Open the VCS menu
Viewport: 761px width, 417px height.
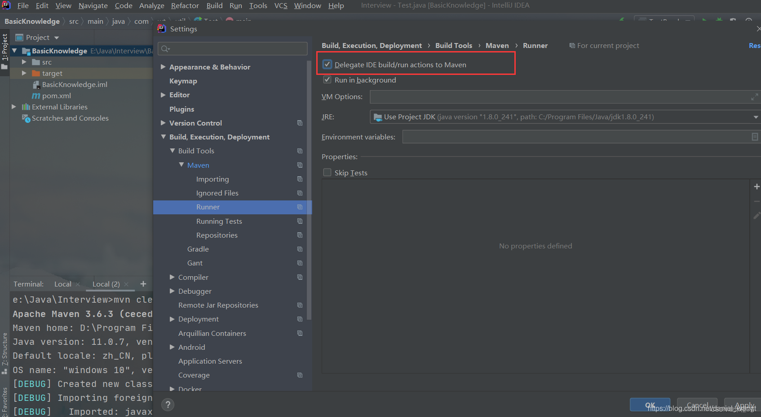coord(281,5)
